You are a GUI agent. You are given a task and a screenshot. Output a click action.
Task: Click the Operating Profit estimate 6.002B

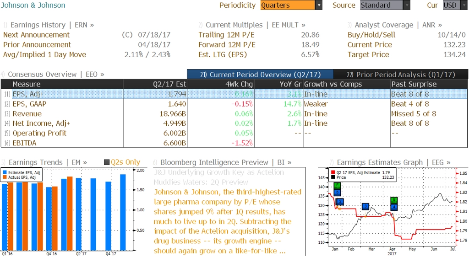pyautogui.click(x=175, y=133)
